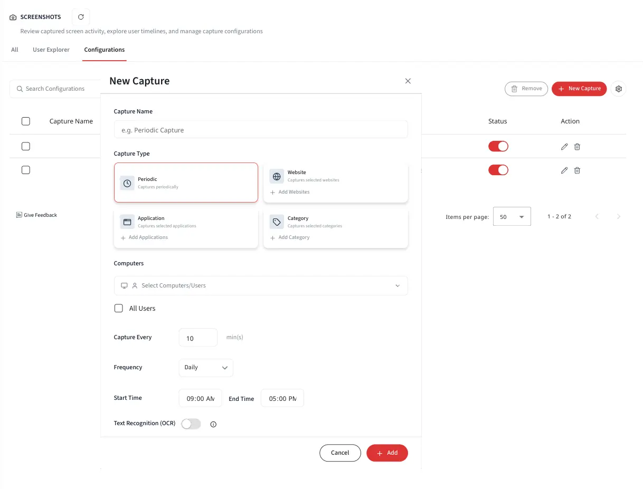Expand the Daily frequency dropdown

pyautogui.click(x=206, y=367)
